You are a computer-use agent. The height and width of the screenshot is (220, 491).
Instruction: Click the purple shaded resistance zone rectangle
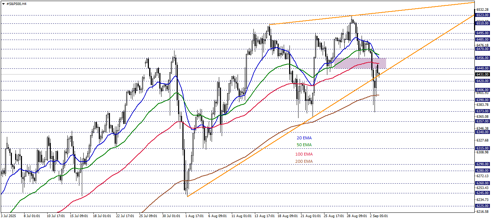(x=360, y=63)
